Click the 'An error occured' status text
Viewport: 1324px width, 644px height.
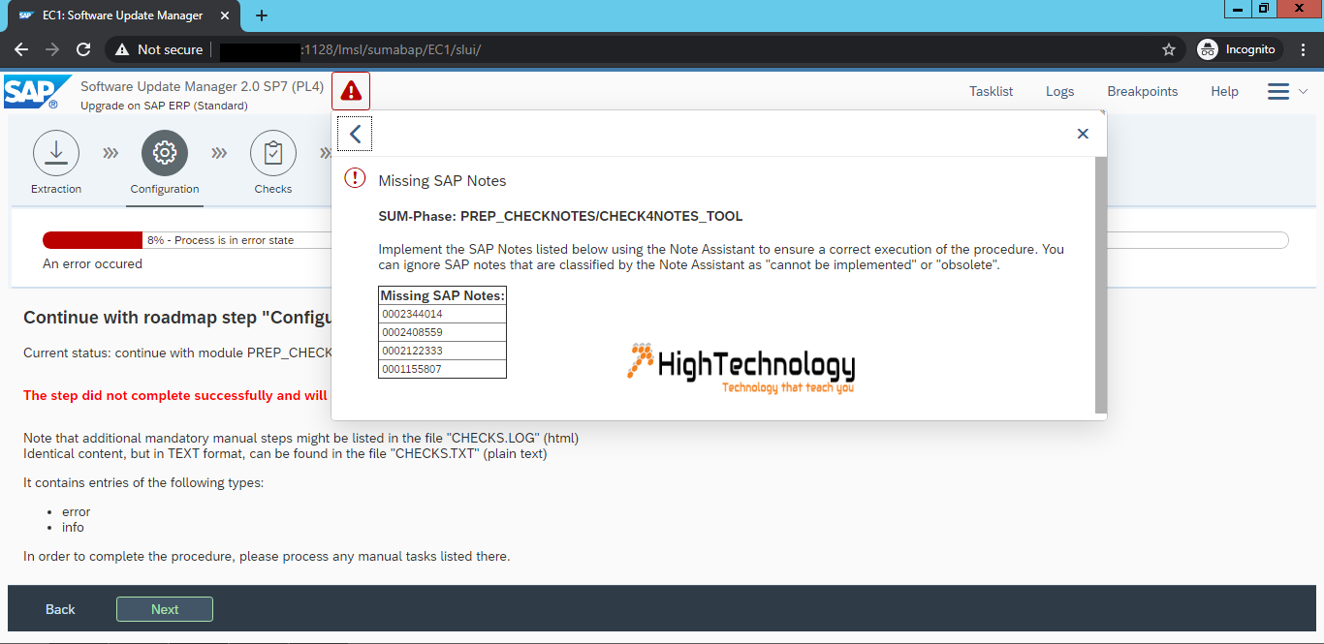coord(92,263)
